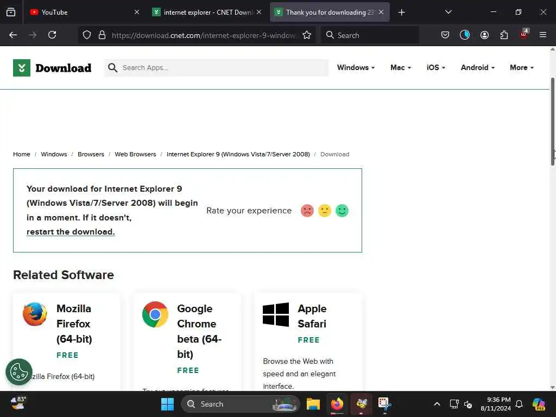Open the uBlock Origin extension icon

pos(524,34)
